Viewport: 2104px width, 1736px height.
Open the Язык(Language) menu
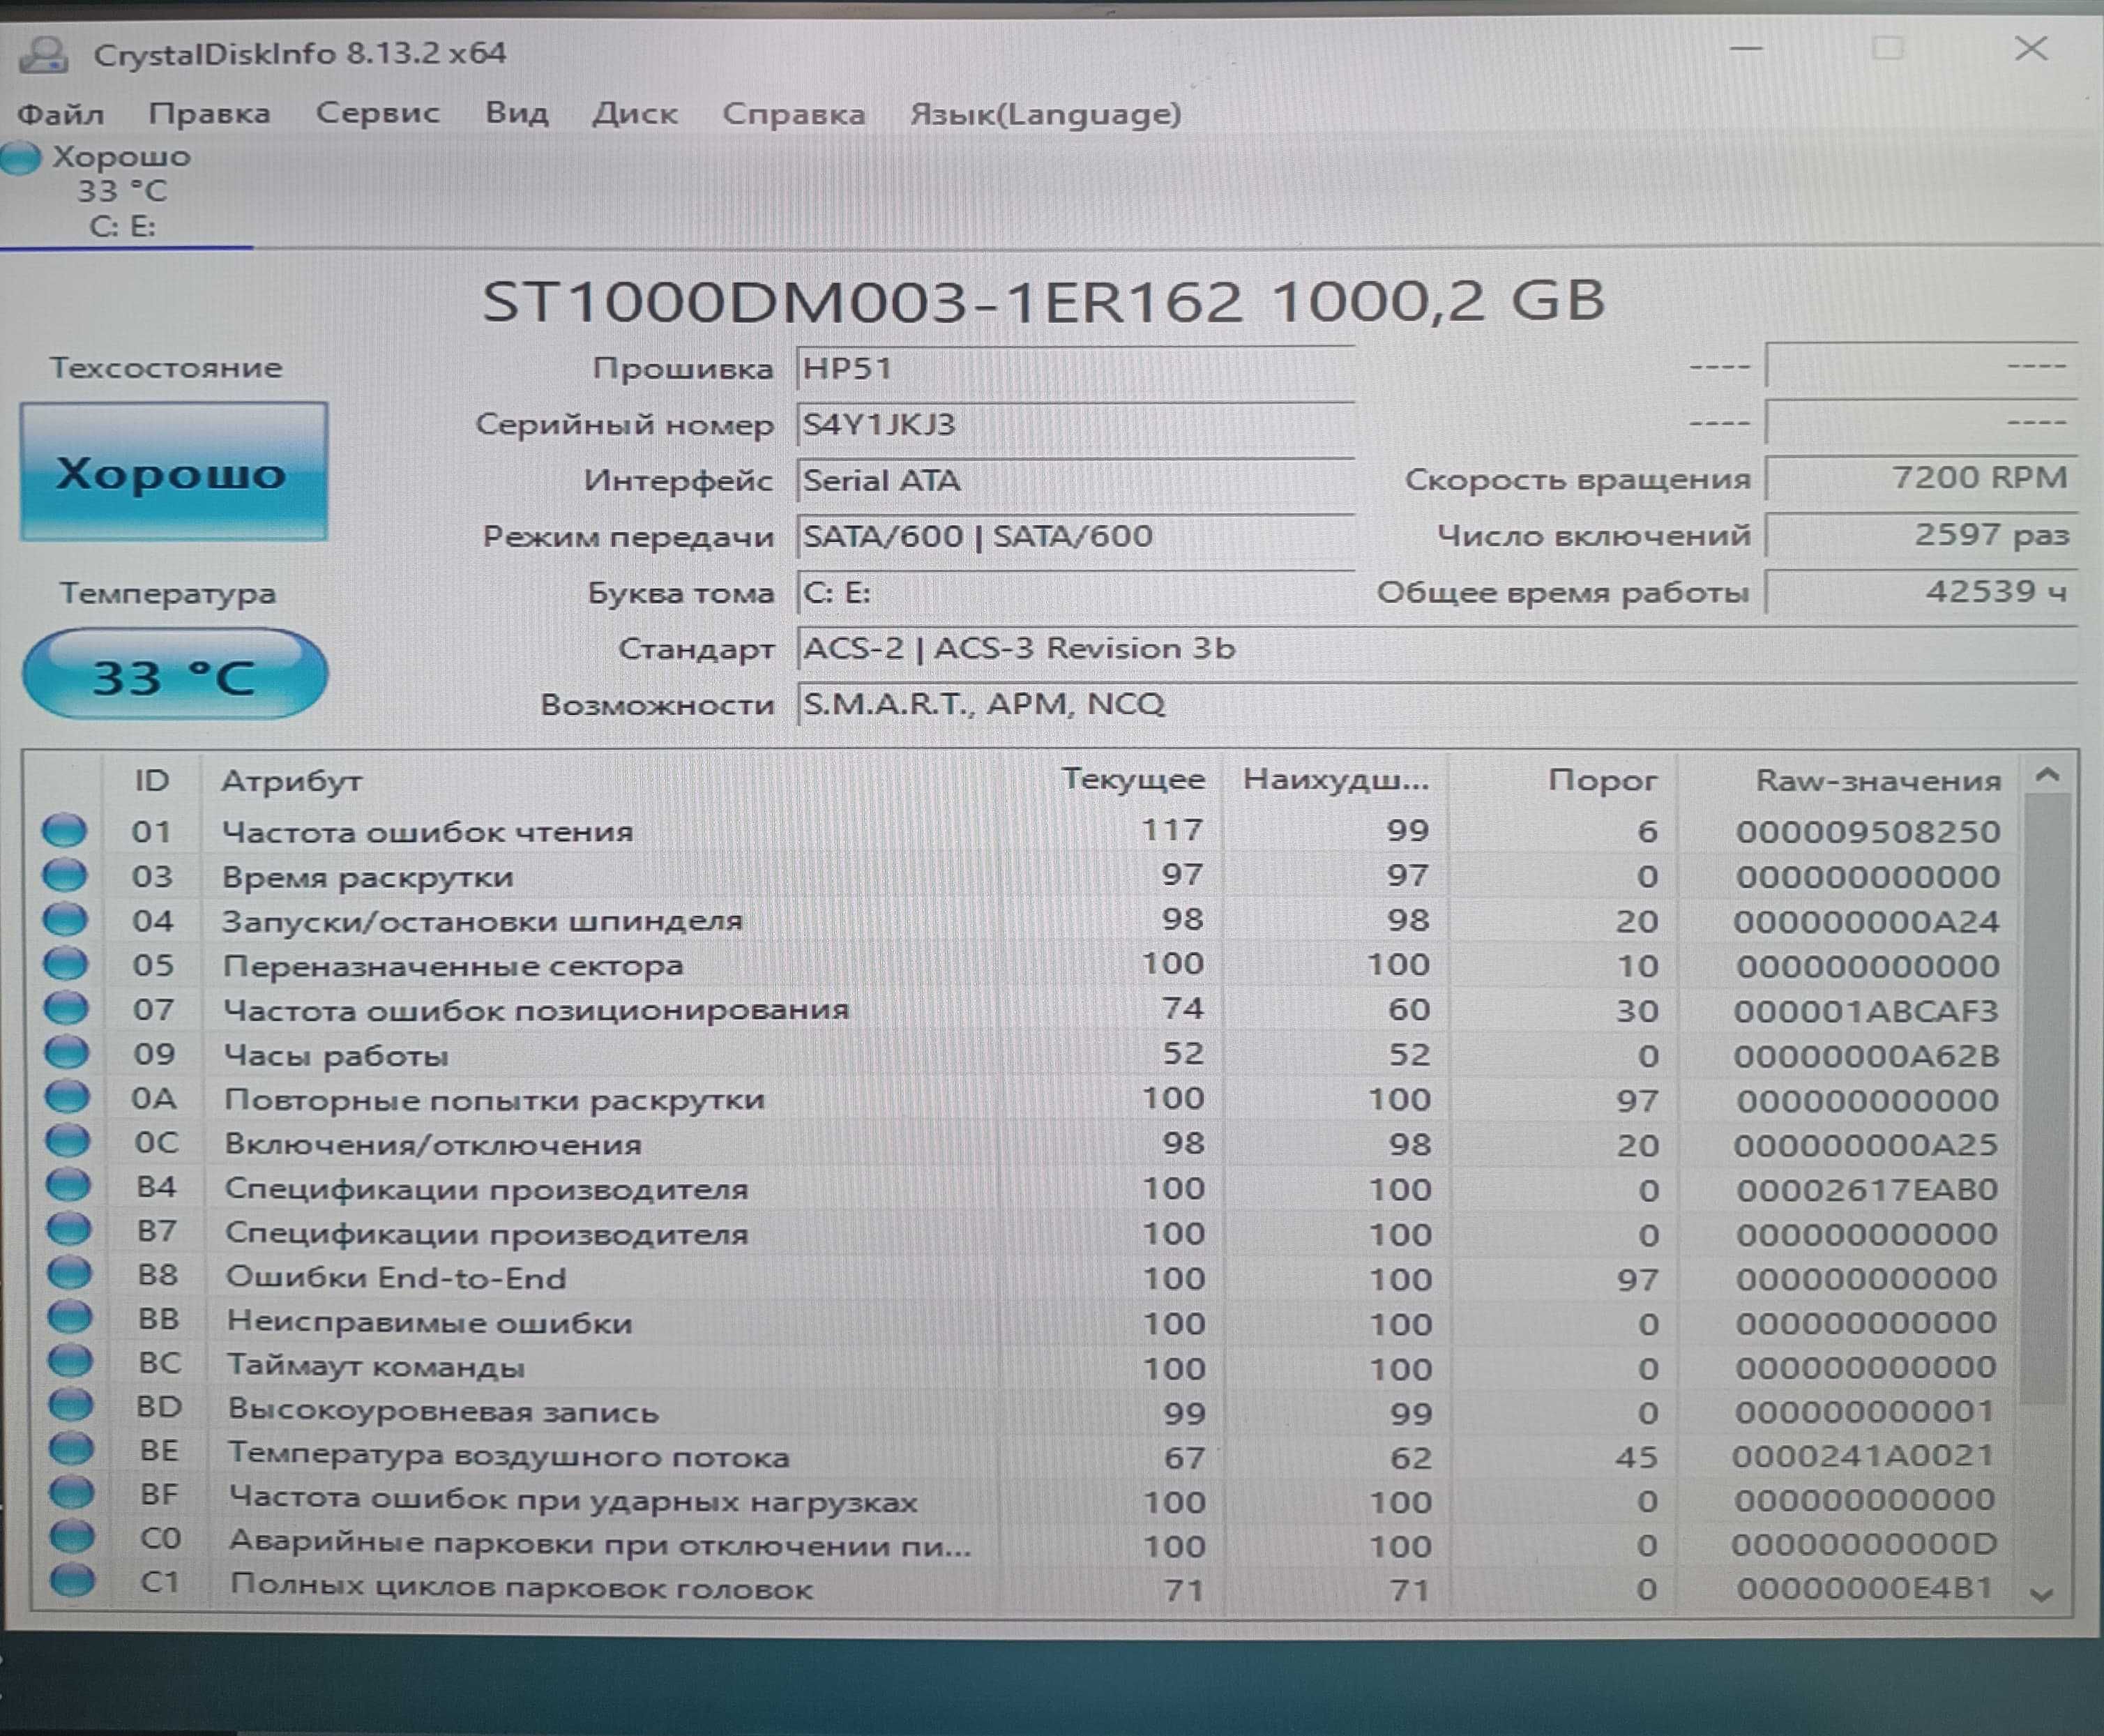(x=1045, y=114)
